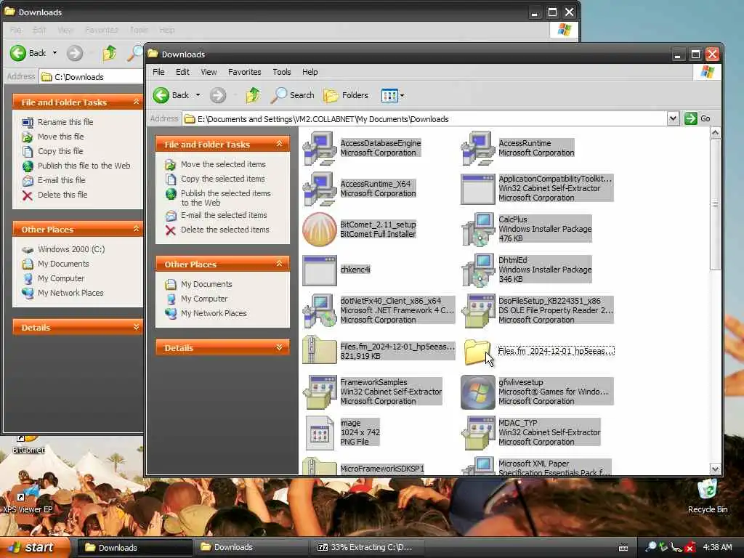Toggle the Folders pane button
The width and height of the screenshot is (744, 558).
pyautogui.click(x=346, y=95)
